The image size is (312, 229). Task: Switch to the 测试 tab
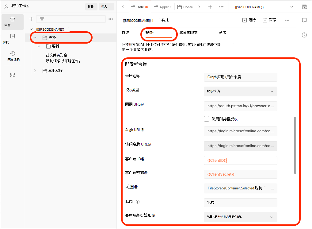click(x=222, y=32)
